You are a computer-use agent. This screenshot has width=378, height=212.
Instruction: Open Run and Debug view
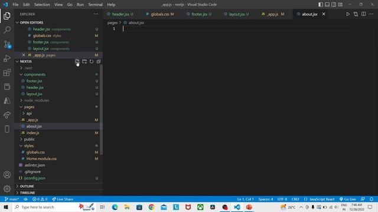[x=7, y=58]
